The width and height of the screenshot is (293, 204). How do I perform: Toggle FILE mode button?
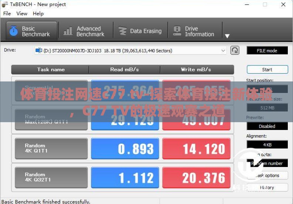click(267, 51)
